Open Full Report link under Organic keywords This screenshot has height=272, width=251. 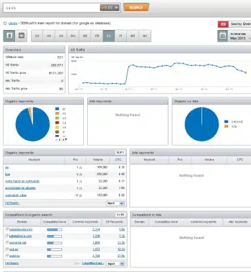[x=12, y=203]
